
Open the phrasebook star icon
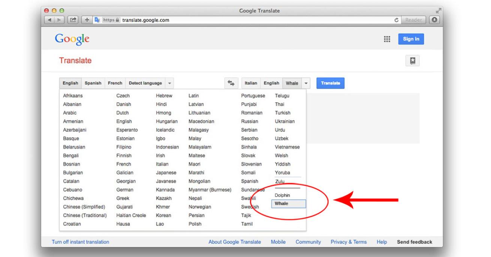tap(412, 61)
